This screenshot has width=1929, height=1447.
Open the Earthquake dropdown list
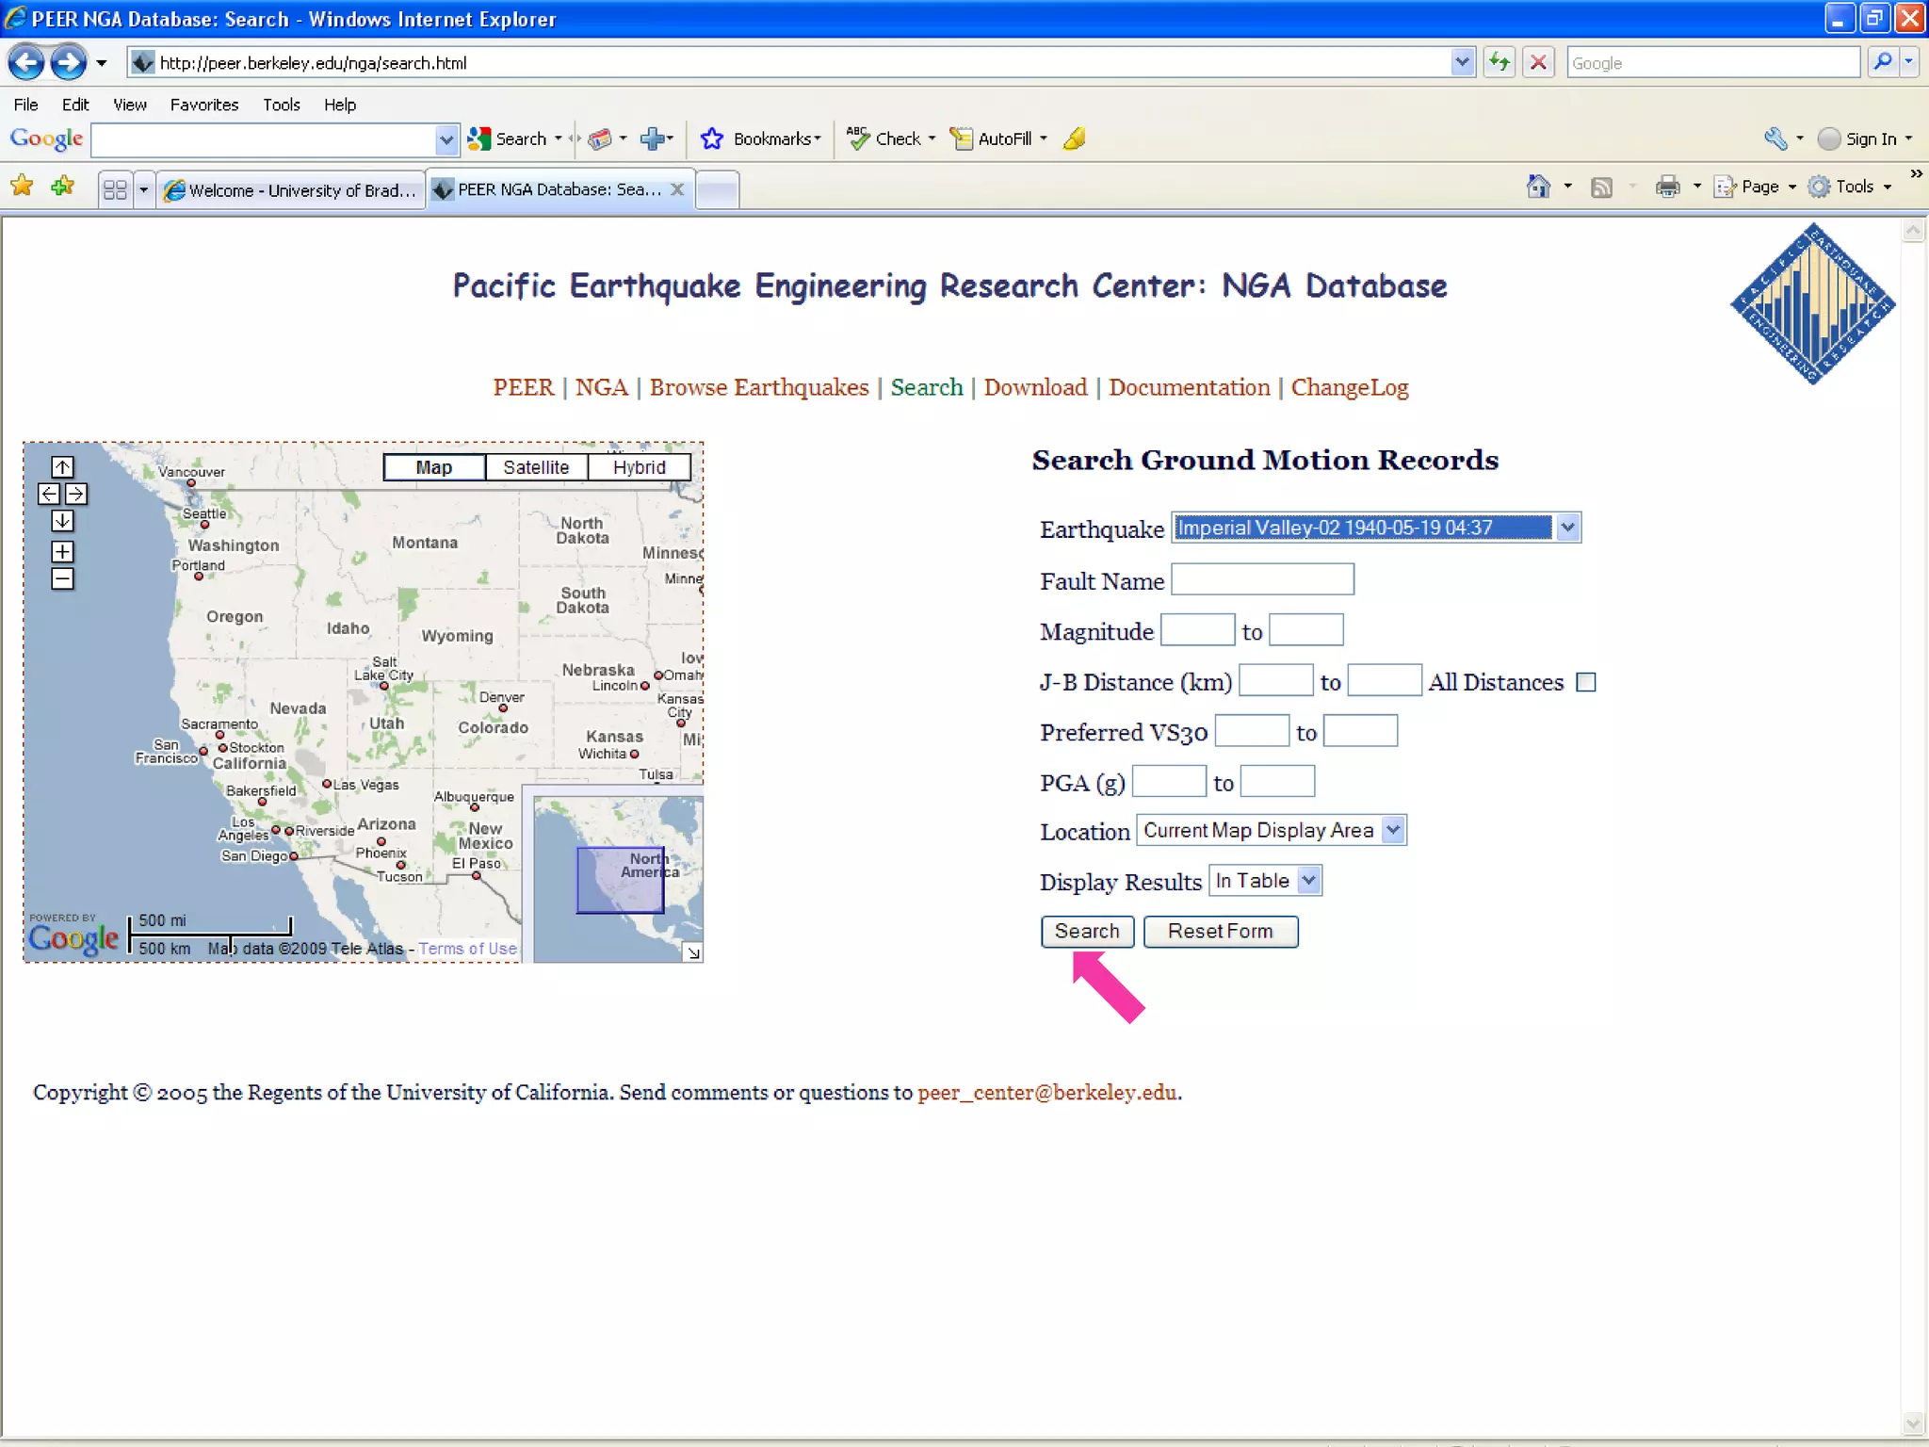pos(1567,528)
